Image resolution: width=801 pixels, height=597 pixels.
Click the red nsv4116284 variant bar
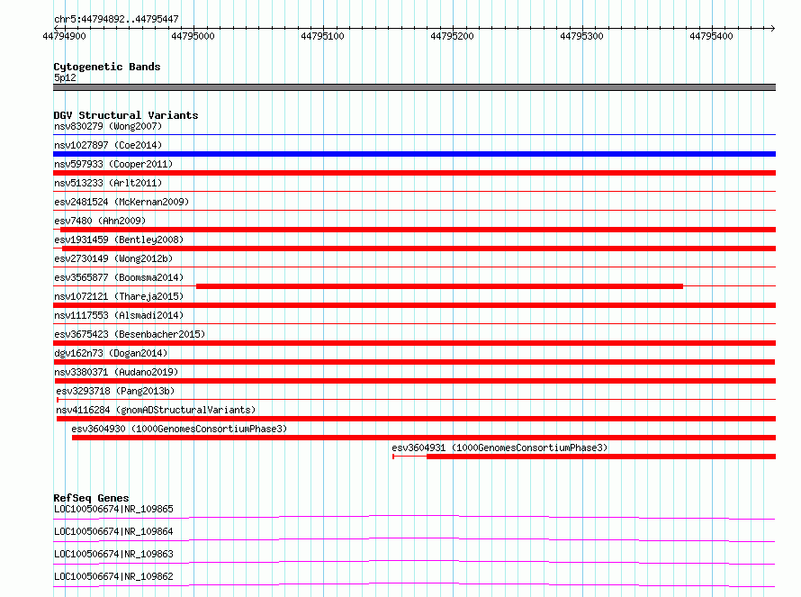click(x=417, y=419)
